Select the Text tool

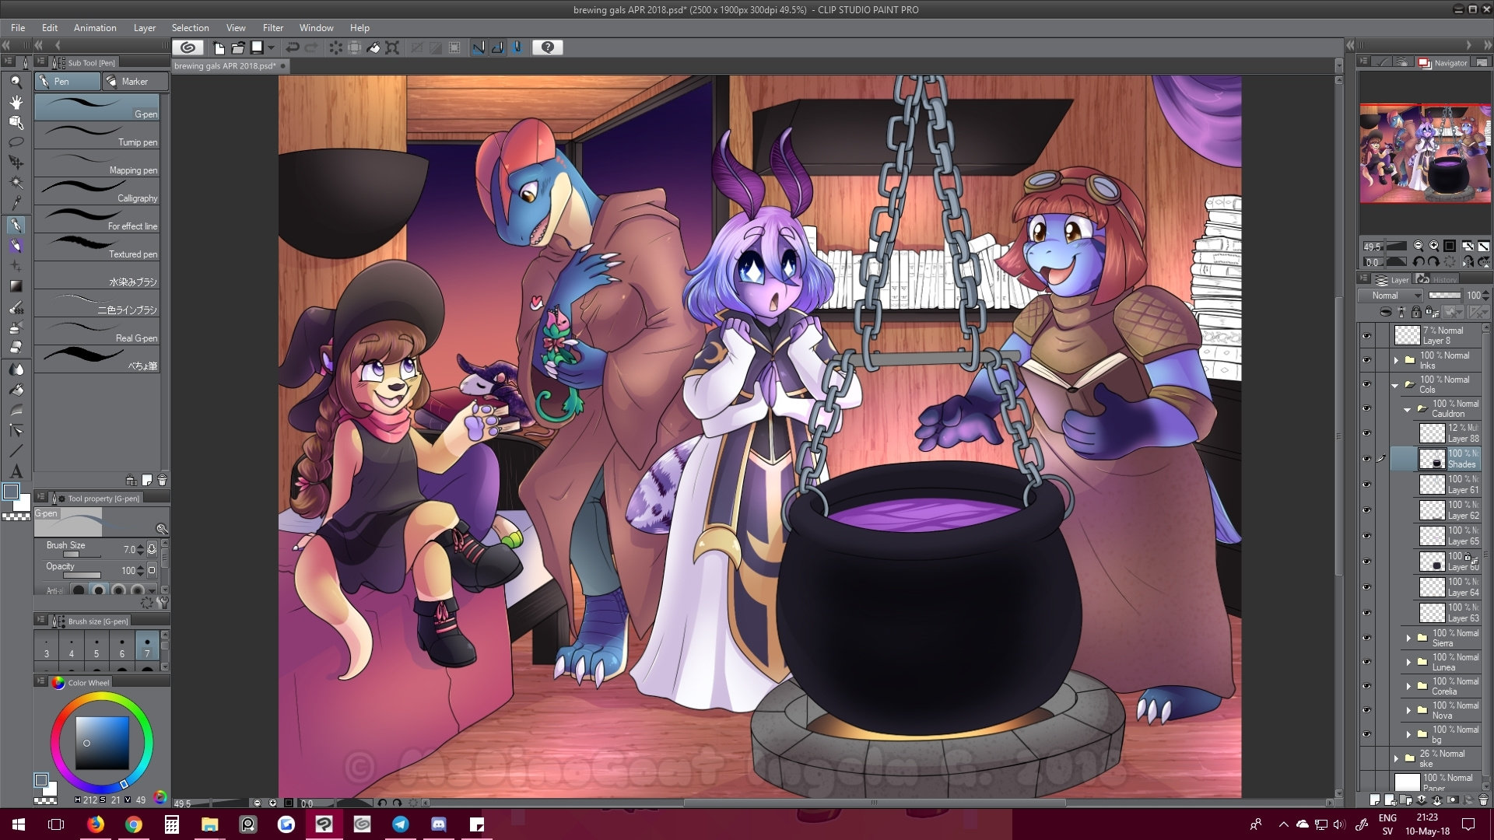(16, 471)
